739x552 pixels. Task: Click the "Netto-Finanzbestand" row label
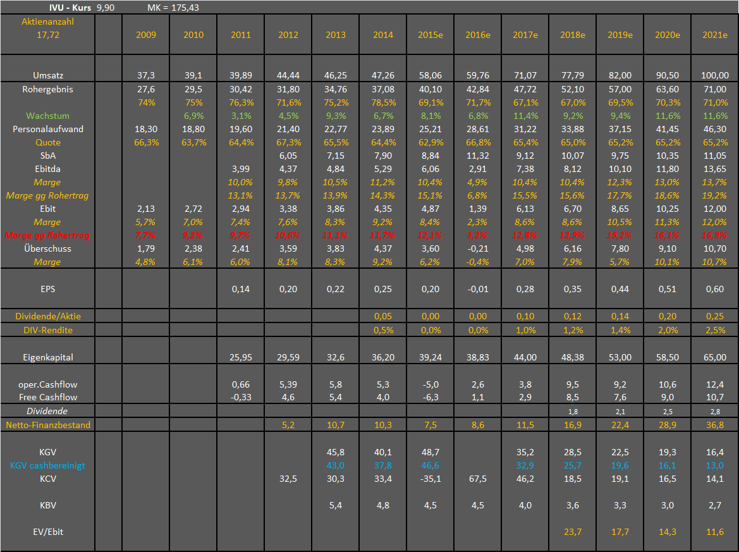tap(47, 425)
